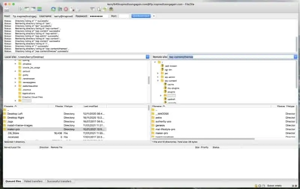Collapse the wp-content remote folder
This screenshot has height=189, width=300.
click(x=158, y=80)
